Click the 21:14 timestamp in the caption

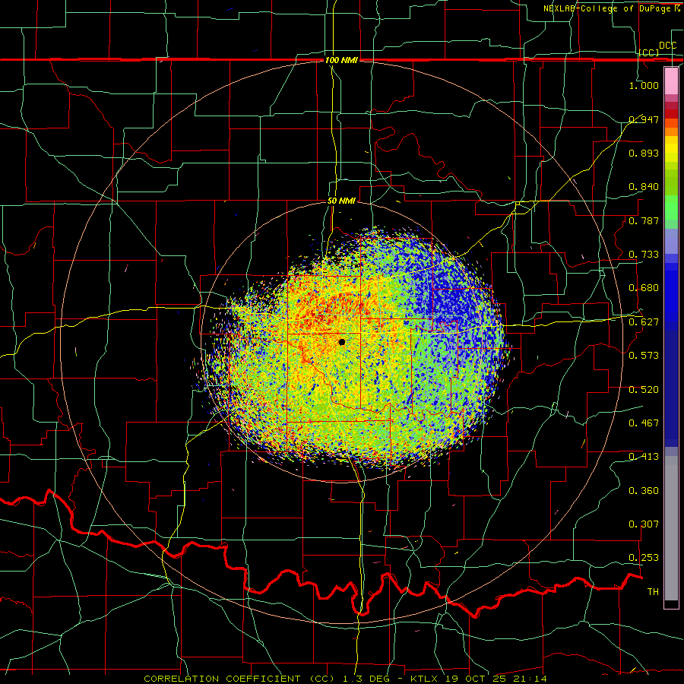[x=528, y=679]
